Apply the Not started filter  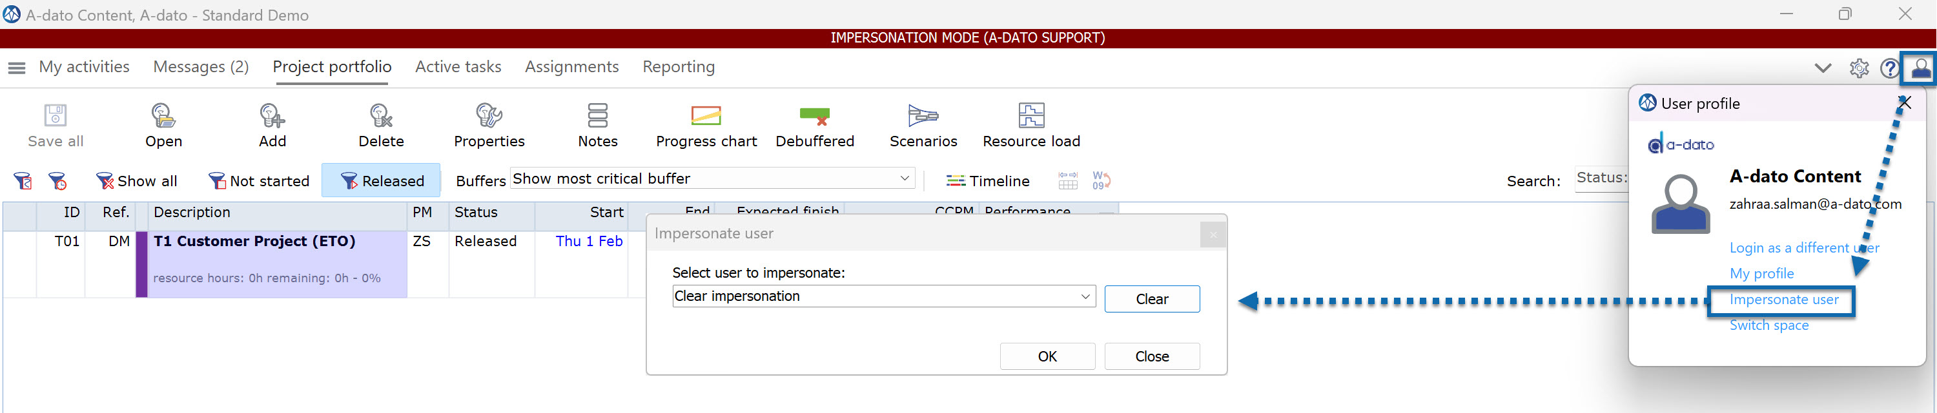point(259,181)
